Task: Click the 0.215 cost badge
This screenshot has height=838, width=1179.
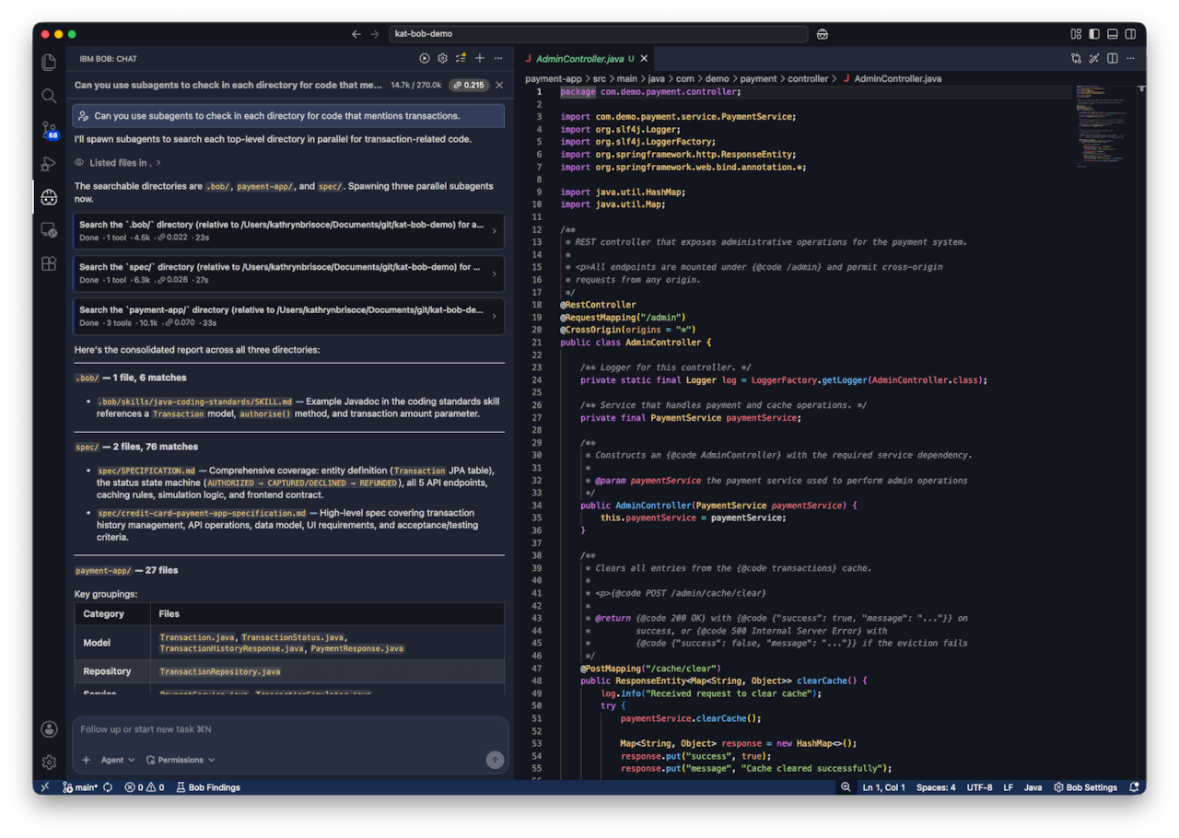Action: (469, 85)
